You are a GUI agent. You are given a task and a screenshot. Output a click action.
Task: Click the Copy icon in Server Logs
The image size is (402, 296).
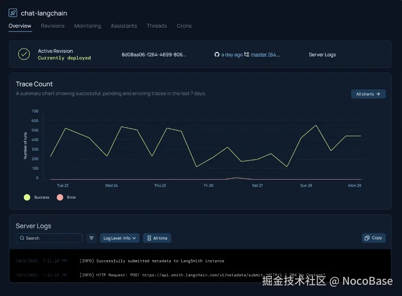(367, 237)
